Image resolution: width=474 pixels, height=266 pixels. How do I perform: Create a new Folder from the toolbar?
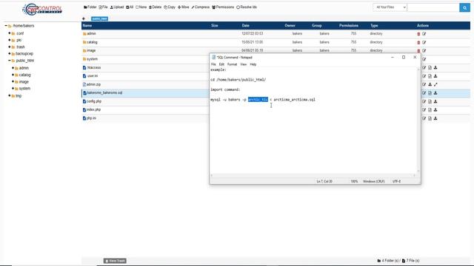tap(90, 7)
